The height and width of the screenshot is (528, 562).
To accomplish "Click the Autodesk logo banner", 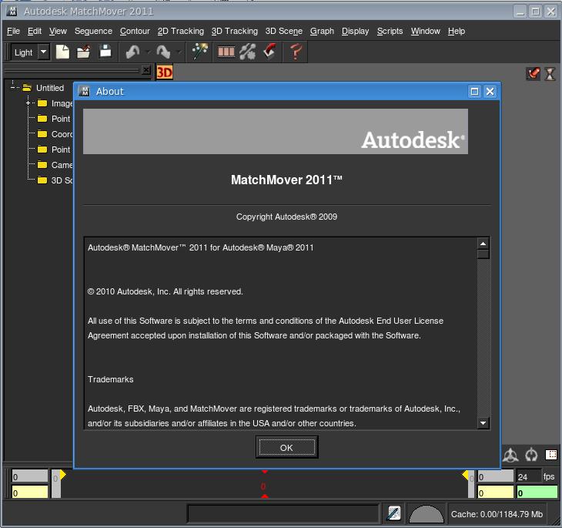I will click(276, 131).
